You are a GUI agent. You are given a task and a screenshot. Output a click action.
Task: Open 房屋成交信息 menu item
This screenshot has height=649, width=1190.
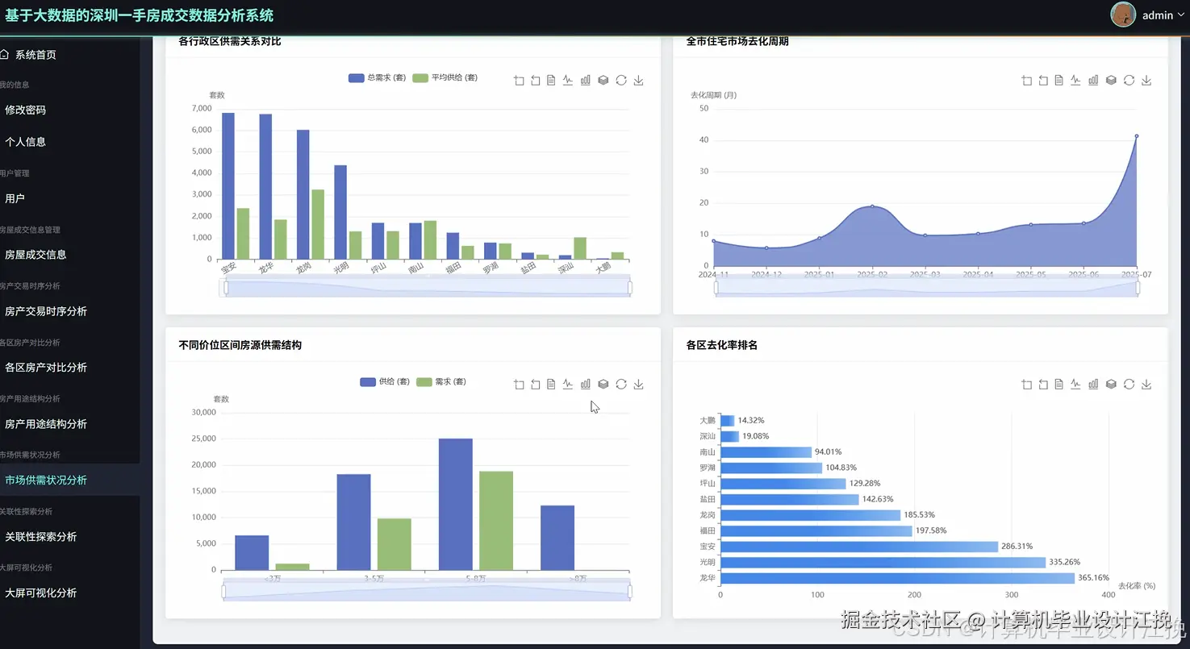[x=69, y=255]
